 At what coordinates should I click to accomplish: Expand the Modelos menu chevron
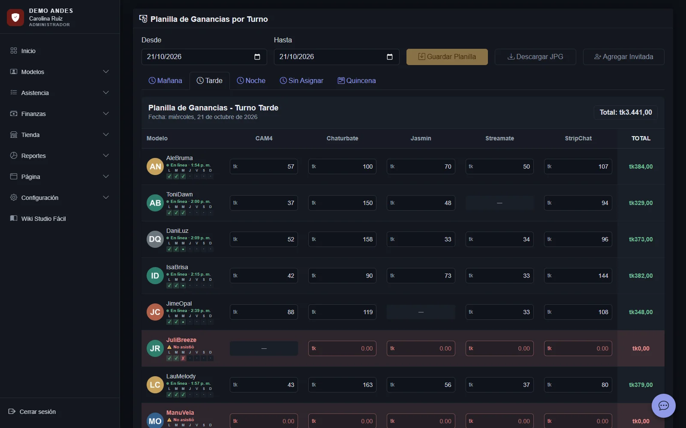point(106,71)
